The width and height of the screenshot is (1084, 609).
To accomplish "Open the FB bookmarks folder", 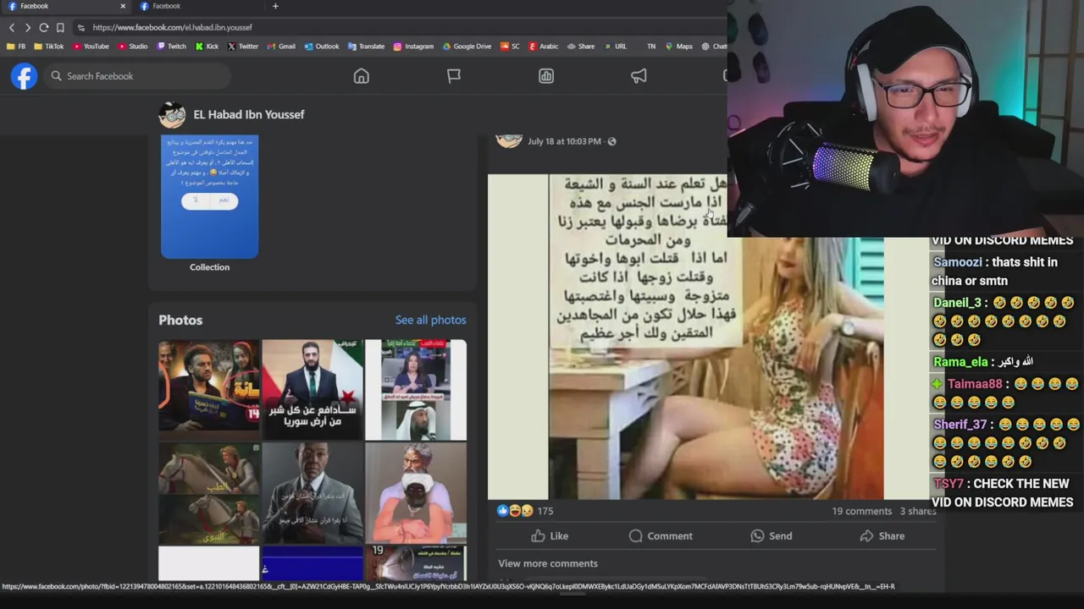I will (17, 47).
